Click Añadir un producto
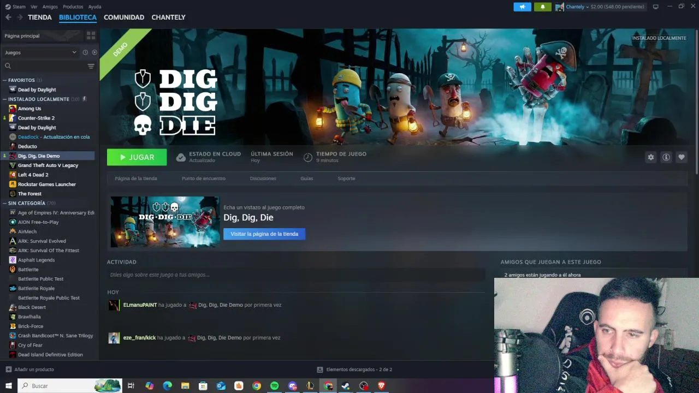Image resolution: width=699 pixels, height=393 pixels. [x=30, y=370]
